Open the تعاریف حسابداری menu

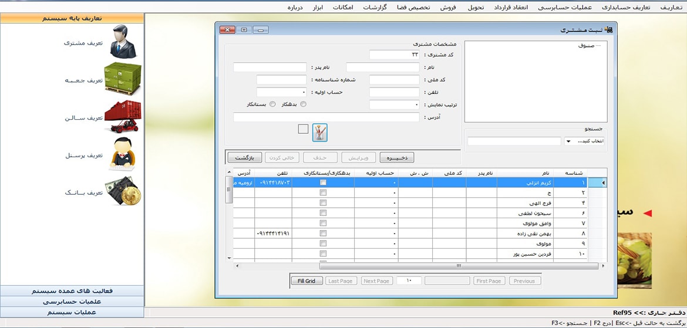[x=625, y=8]
